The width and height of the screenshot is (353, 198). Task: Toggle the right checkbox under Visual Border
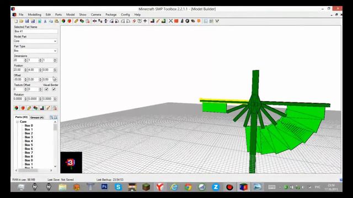[x=54, y=89]
